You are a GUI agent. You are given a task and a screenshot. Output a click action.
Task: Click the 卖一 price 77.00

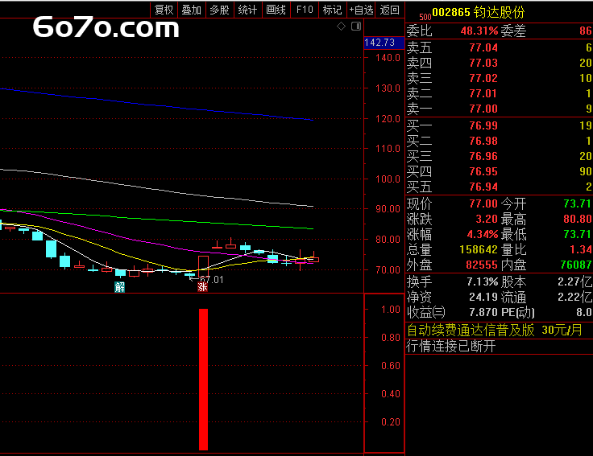[483, 109]
